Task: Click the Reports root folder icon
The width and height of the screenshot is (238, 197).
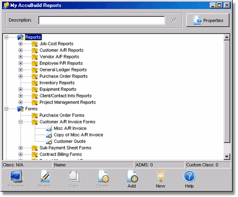Action: tap(21, 37)
